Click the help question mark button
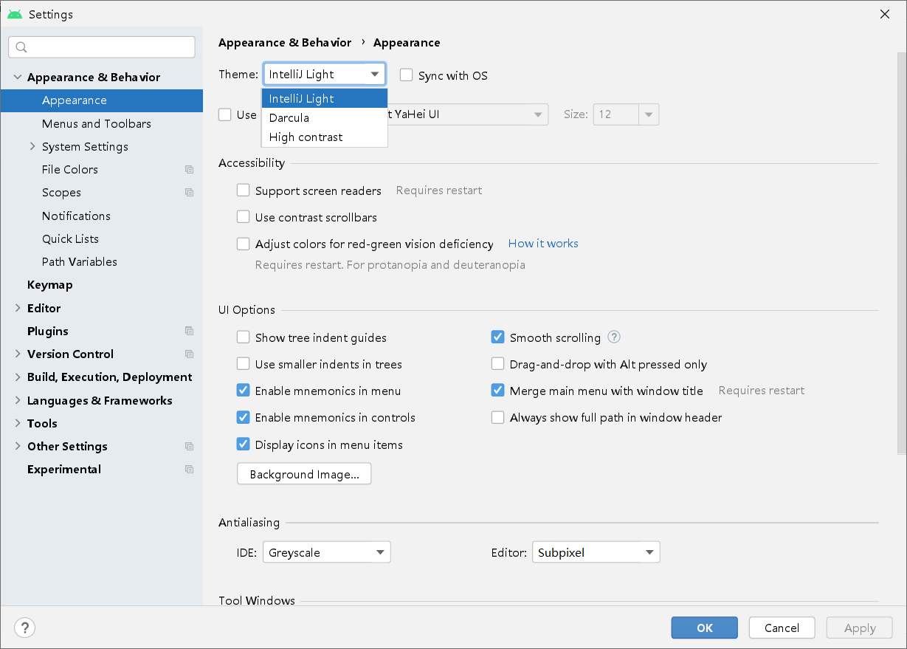Screen dimensions: 907x649 pyautogui.click(x=25, y=628)
